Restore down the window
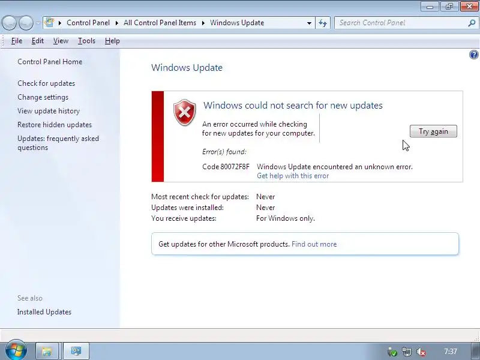480x360 pixels. (449, 7)
